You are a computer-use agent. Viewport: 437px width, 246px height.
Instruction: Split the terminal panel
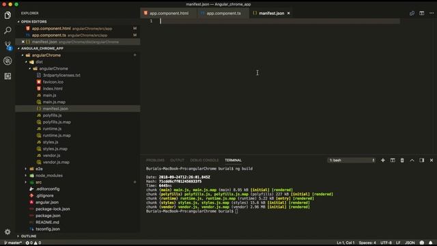click(x=393, y=160)
